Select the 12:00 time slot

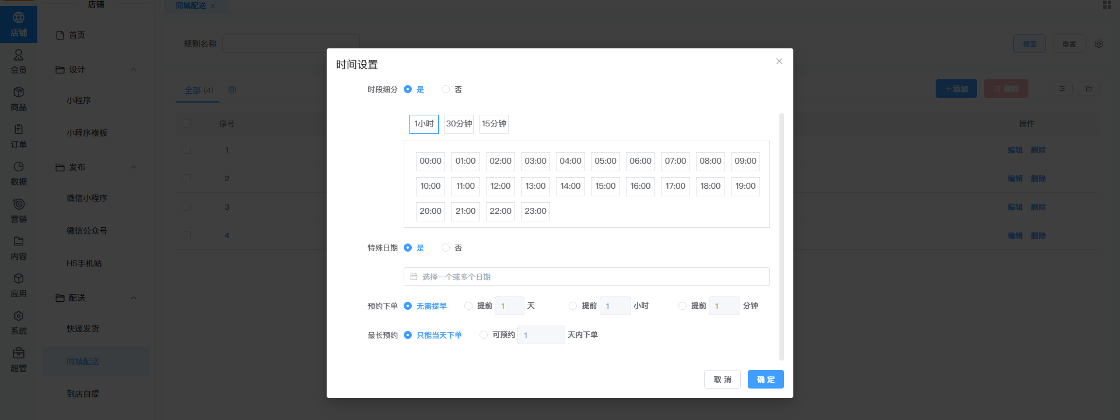click(x=501, y=186)
